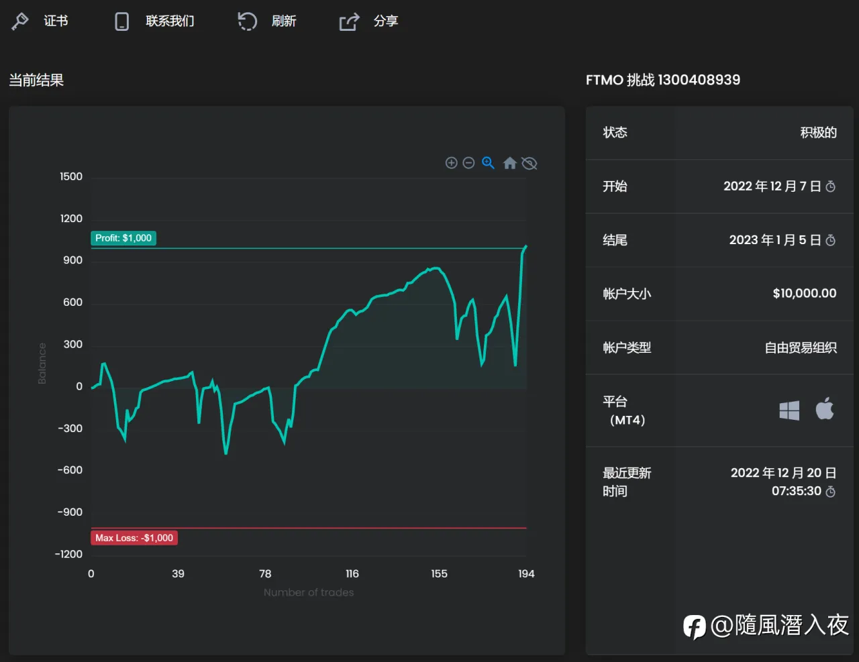Open the 联系我们 contact link
Viewport: 859px width, 662px height.
[x=170, y=21]
